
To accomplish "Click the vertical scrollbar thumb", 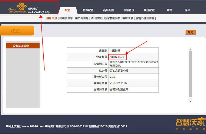I will [x=190, y=74].
